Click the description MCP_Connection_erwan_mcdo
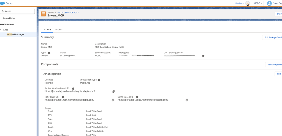The width and height of the screenshot is (282, 136). 110,47
